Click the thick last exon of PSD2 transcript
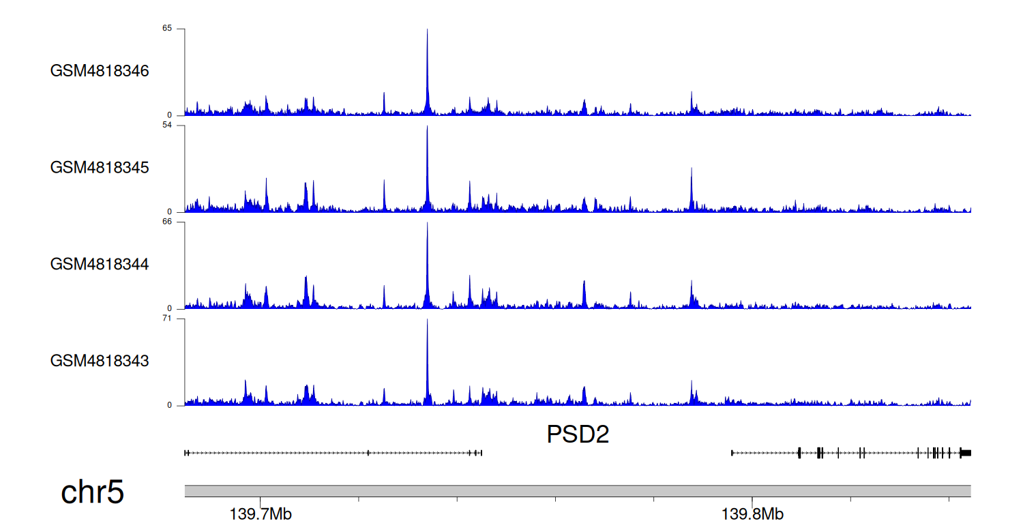This screenshot has height=532, width=1023. click(966, 452)
